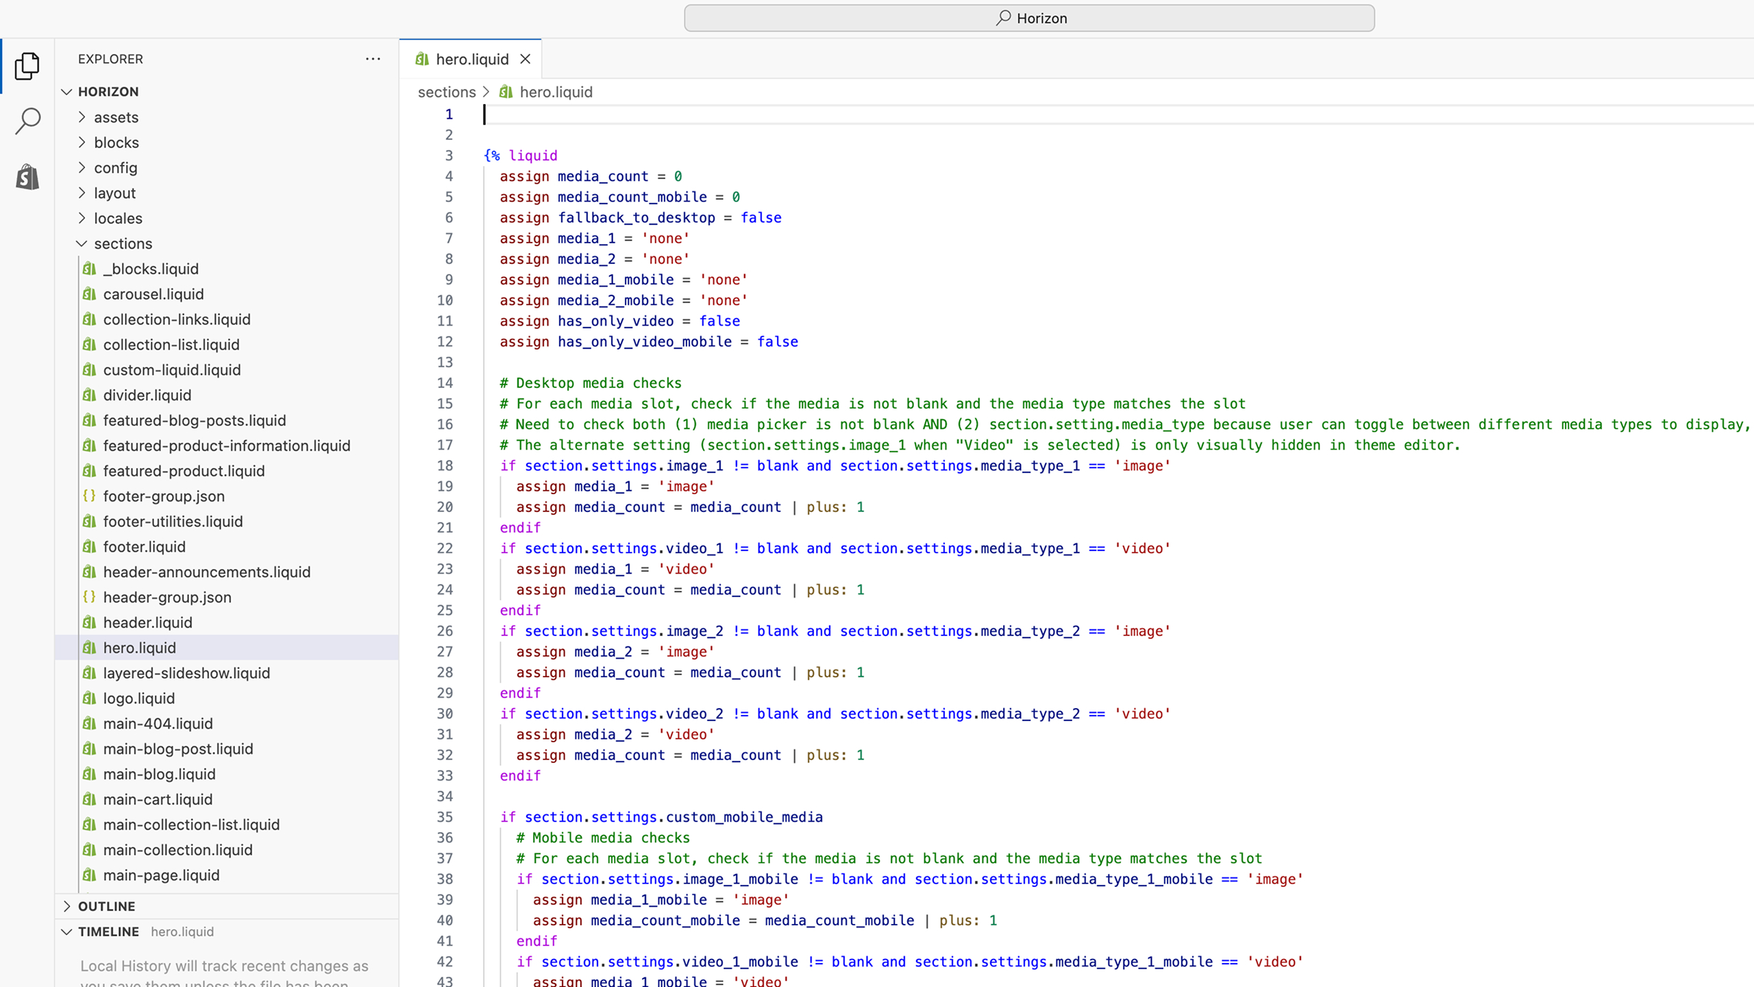
Task: Click the Shopify icon on hero.liquid tab
Action: [x=422, y=60]
